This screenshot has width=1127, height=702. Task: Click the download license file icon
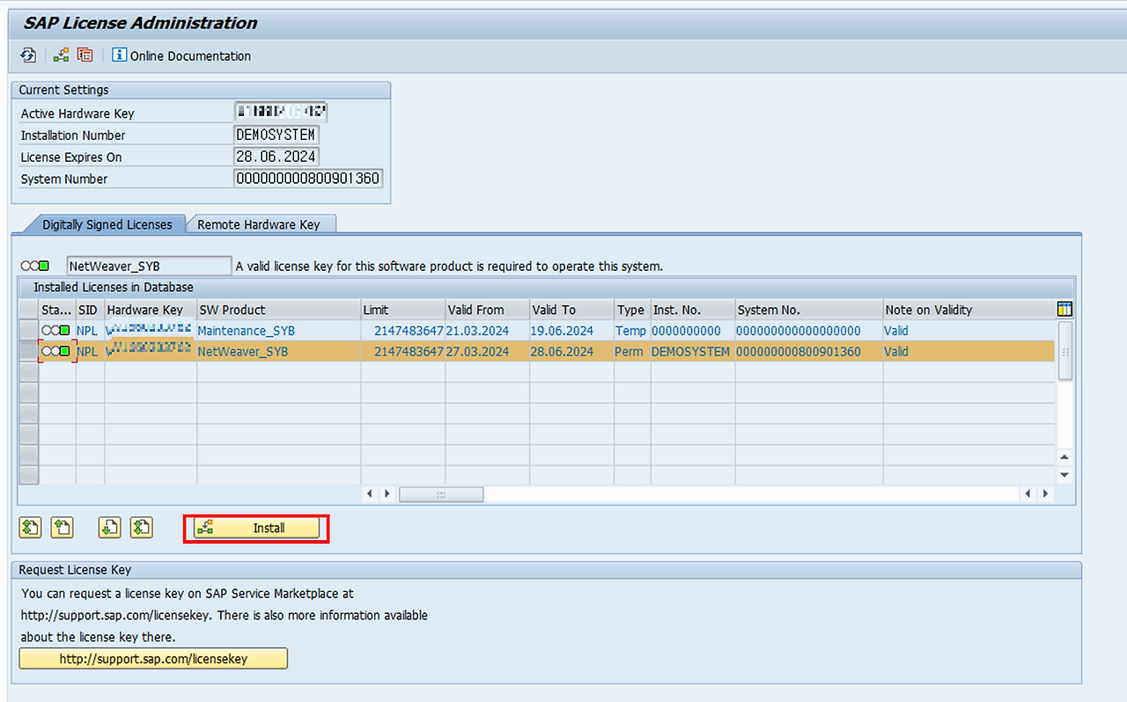[109, 527]
